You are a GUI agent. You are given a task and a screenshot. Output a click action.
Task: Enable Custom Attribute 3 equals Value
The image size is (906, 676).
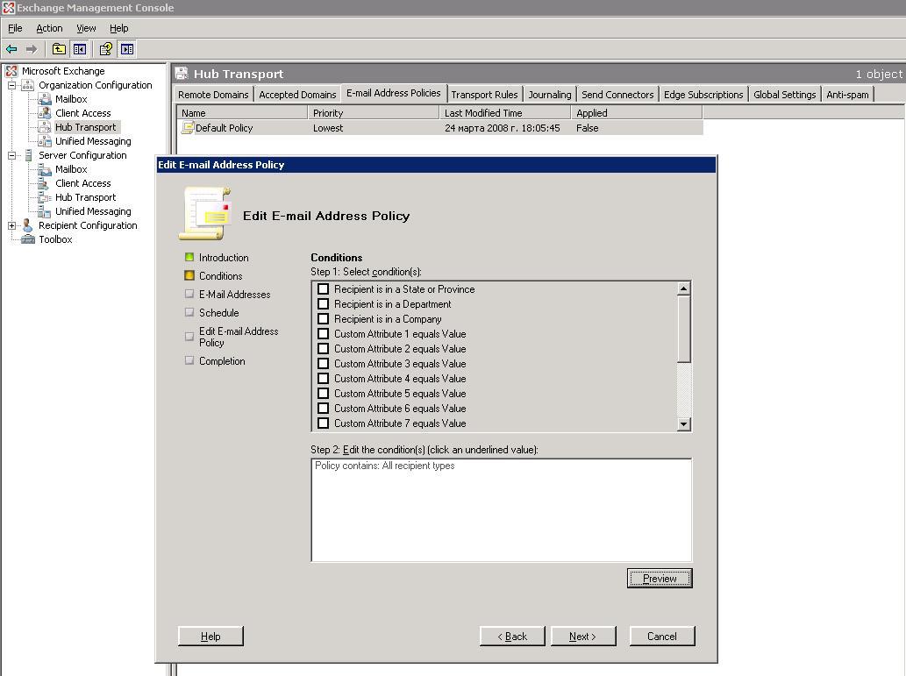pyautogui.click(x=324, y=363)
